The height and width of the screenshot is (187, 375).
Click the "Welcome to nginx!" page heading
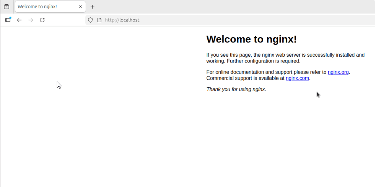(251, 39)
